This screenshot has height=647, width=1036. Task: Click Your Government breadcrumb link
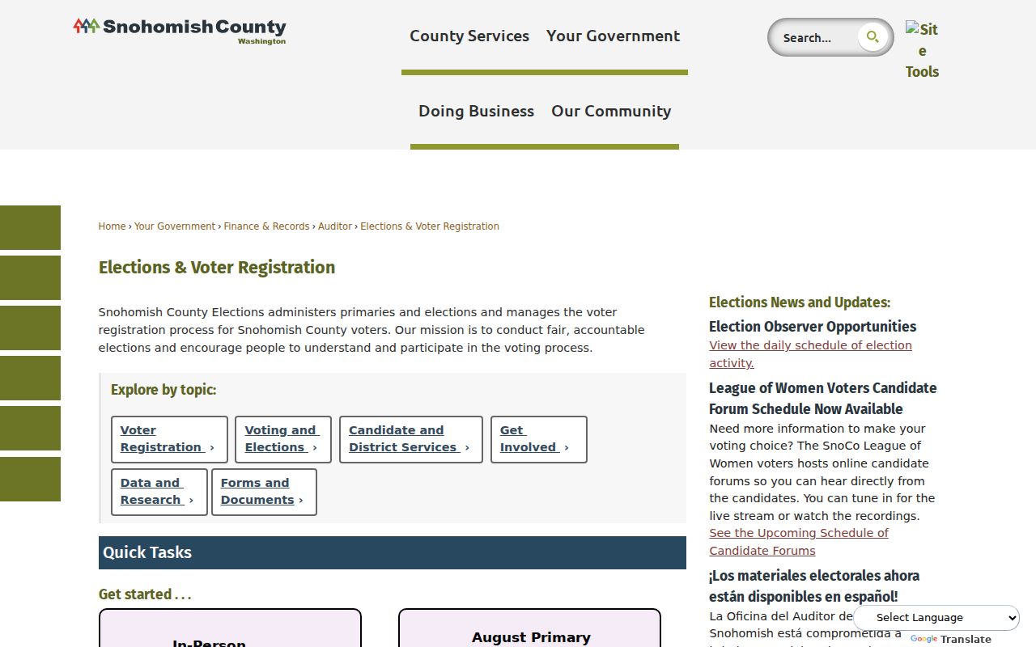coord(175,226)
